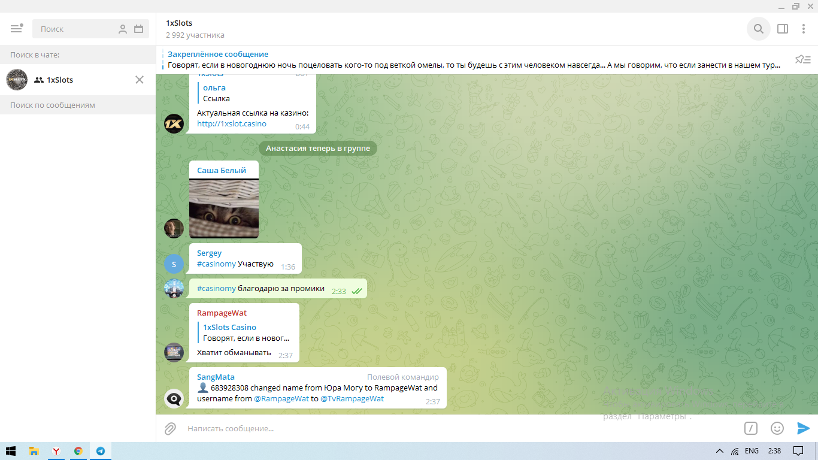
Task: Click the search icon in chat header
Action: pyautogui.click(x=758, y=29)
